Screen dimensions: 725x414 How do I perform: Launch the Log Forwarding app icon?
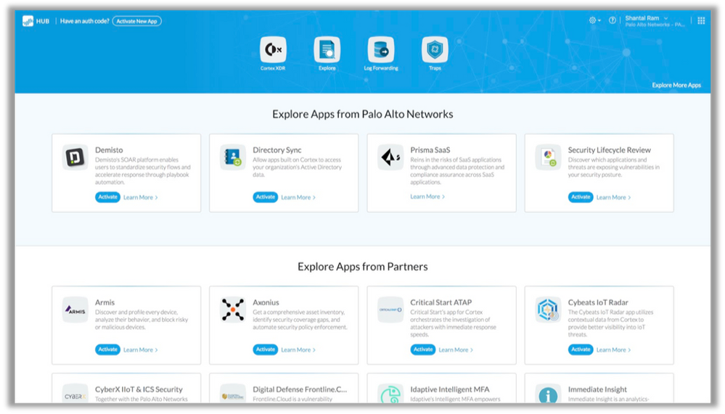coord(381,49)
